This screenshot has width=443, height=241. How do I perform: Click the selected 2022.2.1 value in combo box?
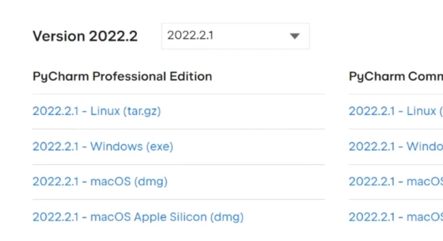point(190,36)
